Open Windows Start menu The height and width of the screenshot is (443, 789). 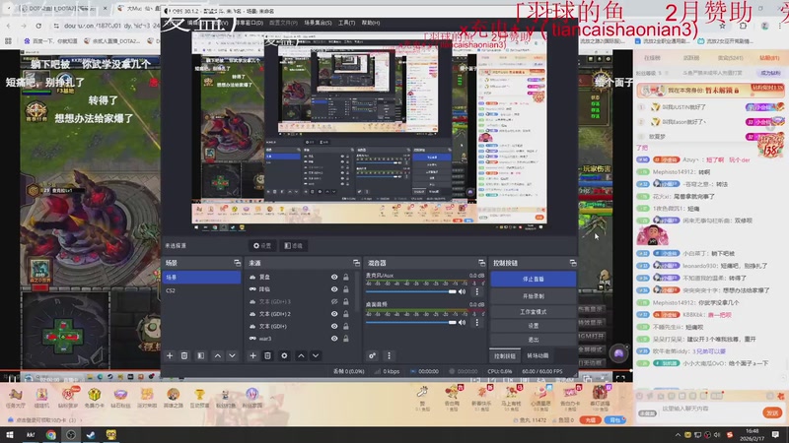tap(10, 435)
